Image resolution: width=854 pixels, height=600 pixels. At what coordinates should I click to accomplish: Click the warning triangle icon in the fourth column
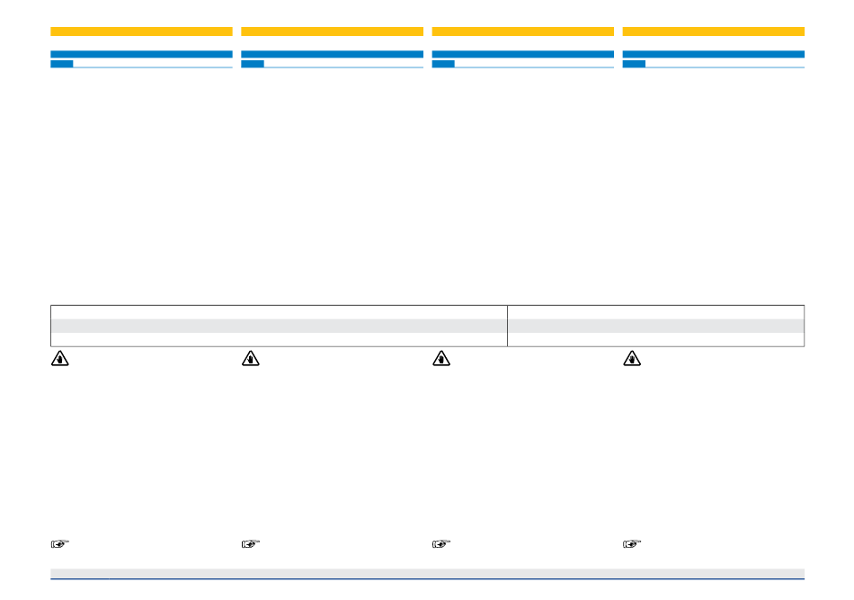pyautogui.click(x=631, y=358)
